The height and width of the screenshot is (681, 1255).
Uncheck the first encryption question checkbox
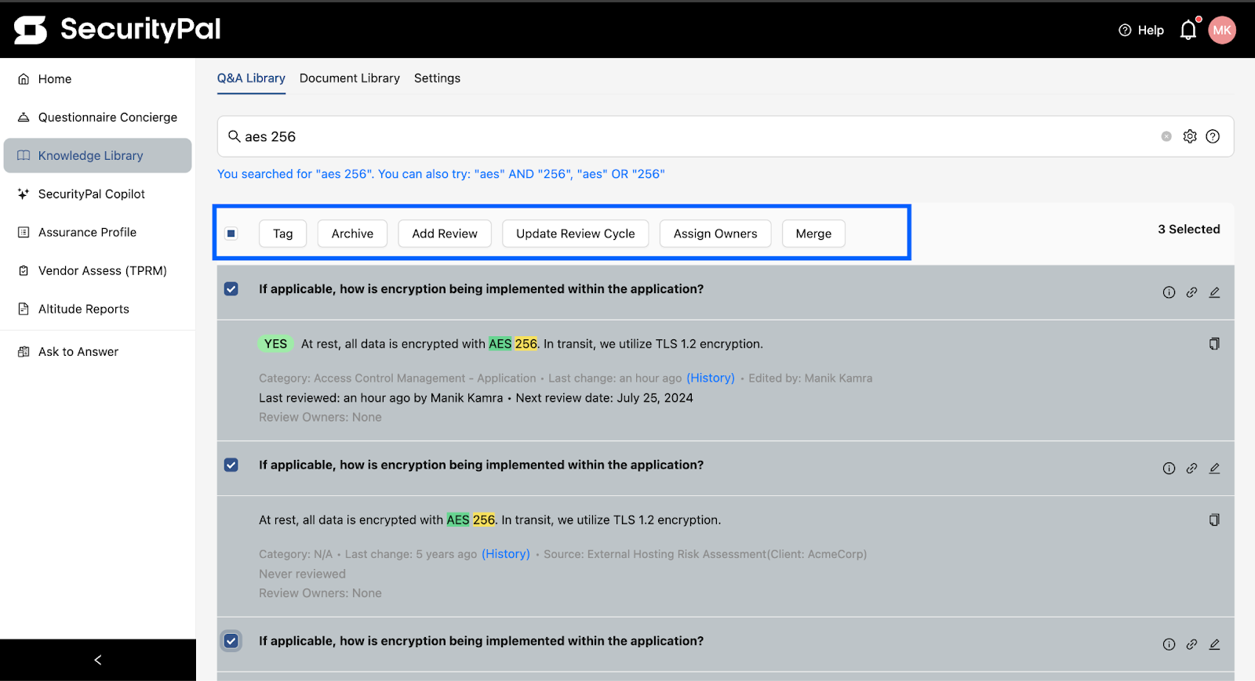(x=231, y=289)
